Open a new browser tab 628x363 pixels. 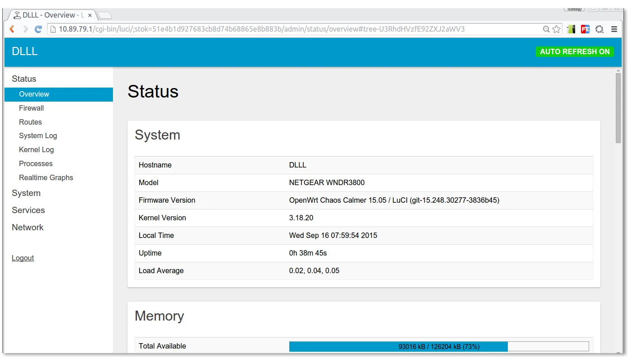(x=105, y=16)
